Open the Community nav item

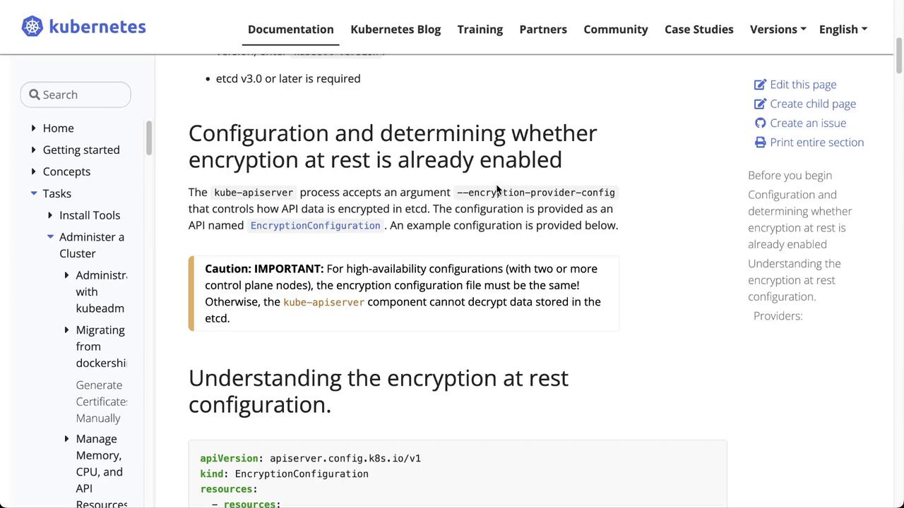[x=615, y=29]
